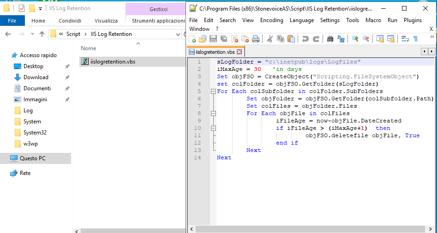Click the Save icon in Notepad++ toolbar
Viewport: 437px width, 233px height.
(213, 39)
